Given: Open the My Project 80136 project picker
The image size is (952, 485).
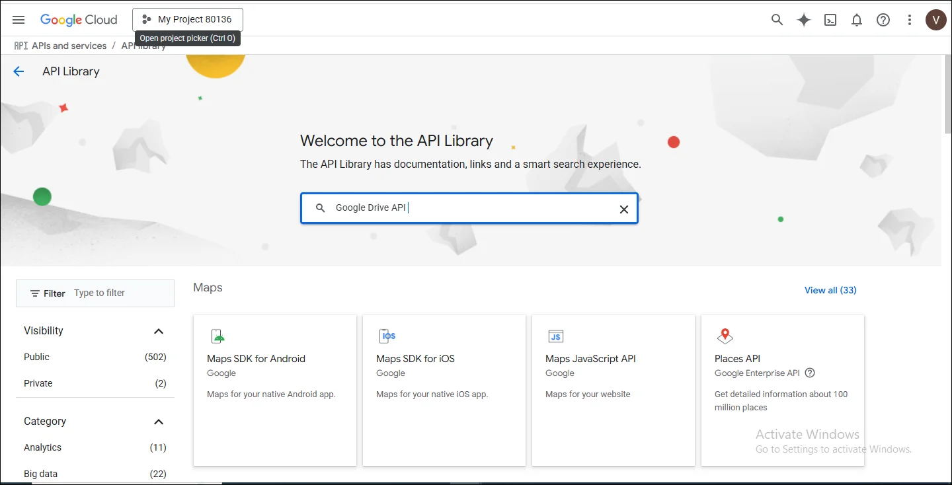Looking at the screenshot, I should tap(188, 20).
